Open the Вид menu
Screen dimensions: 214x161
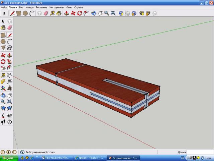point(21,7)
